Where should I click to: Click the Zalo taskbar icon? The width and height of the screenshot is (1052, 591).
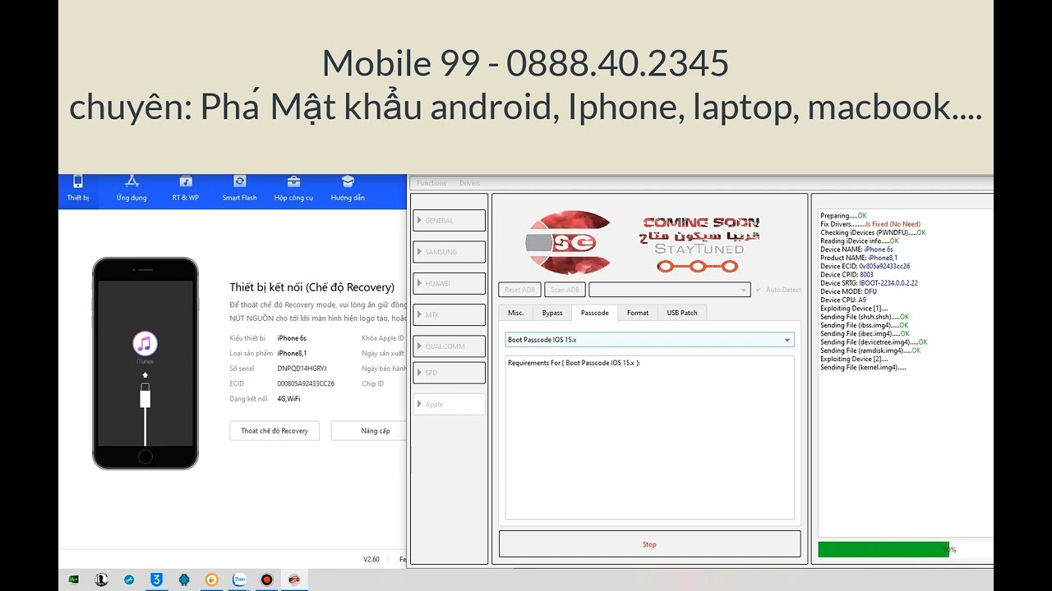click(239, 580)
